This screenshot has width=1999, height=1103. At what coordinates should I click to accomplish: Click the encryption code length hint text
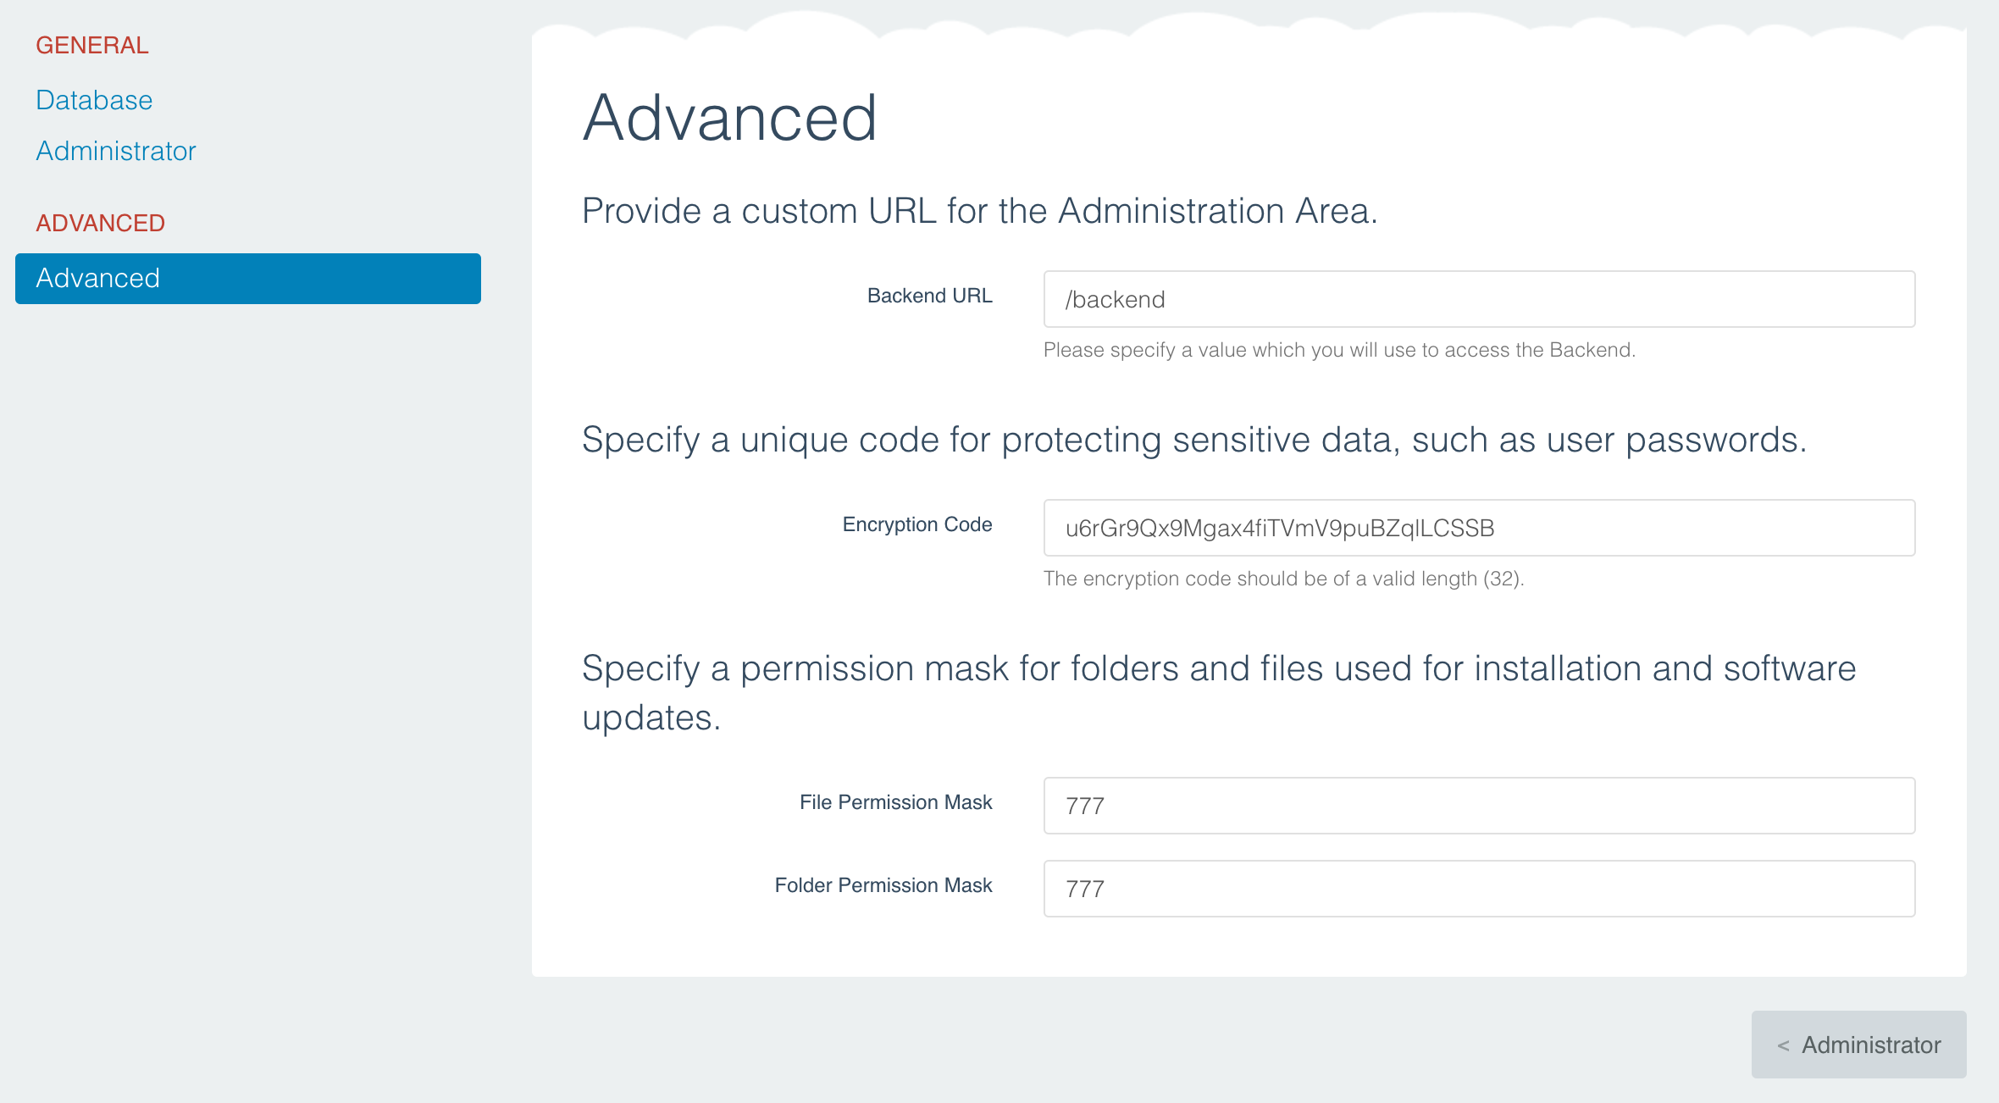click(x=1283, y=579)
